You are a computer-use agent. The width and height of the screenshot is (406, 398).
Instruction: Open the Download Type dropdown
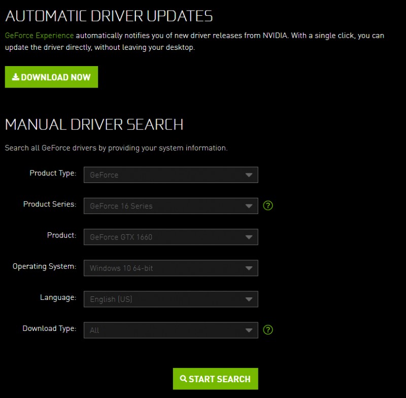tap(171, 330)
